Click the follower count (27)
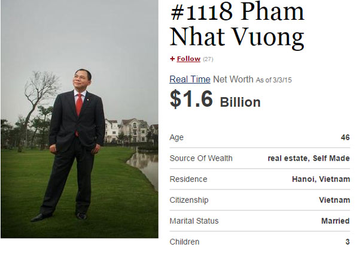The image size is (359, 253). click(208, 59)
